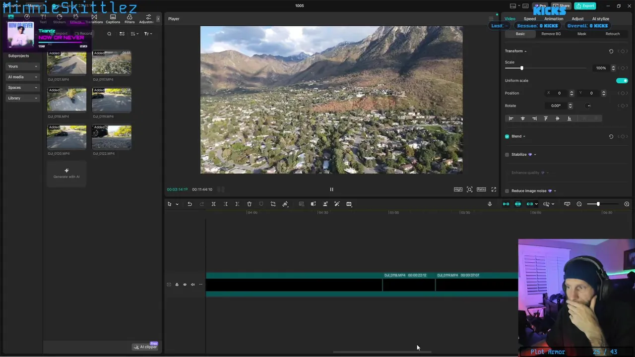Viewport: 635px width, 357px height.
Task: Open the crop tool in timeline toolbar
Action: tap(273, 204)
